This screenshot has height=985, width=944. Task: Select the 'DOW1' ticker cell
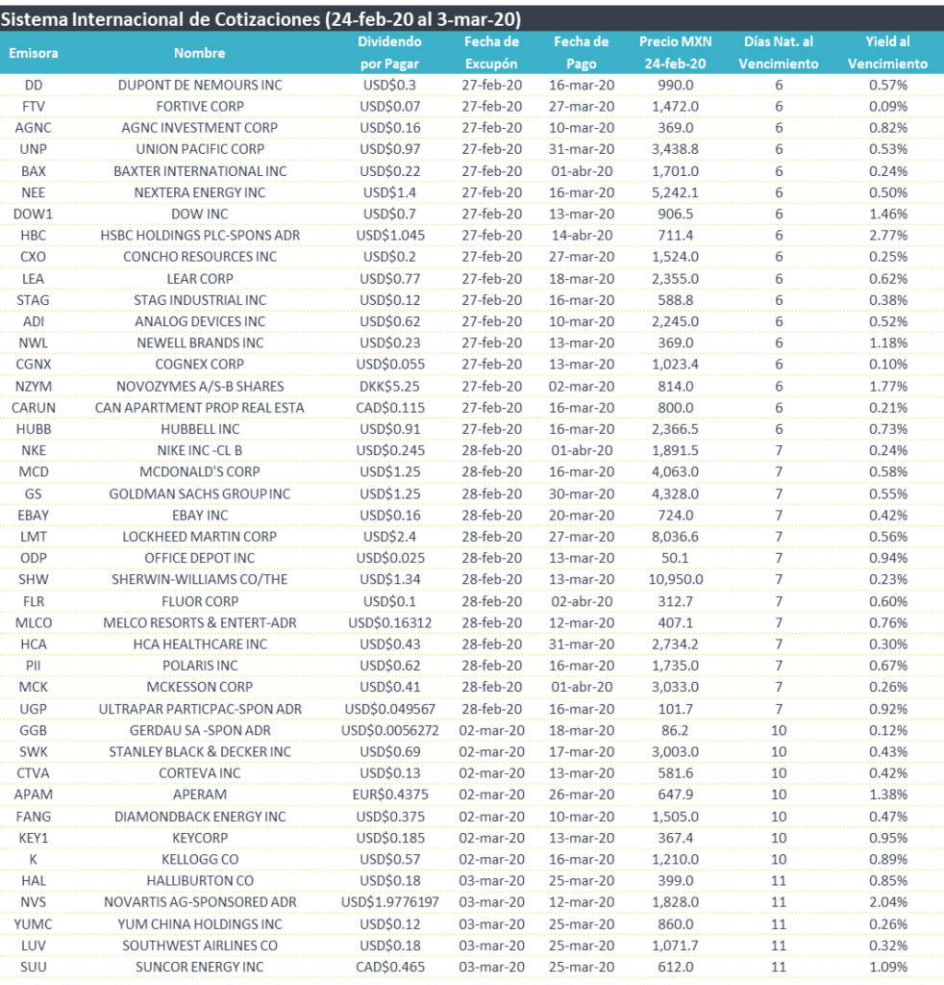click(x=34, y=214)
